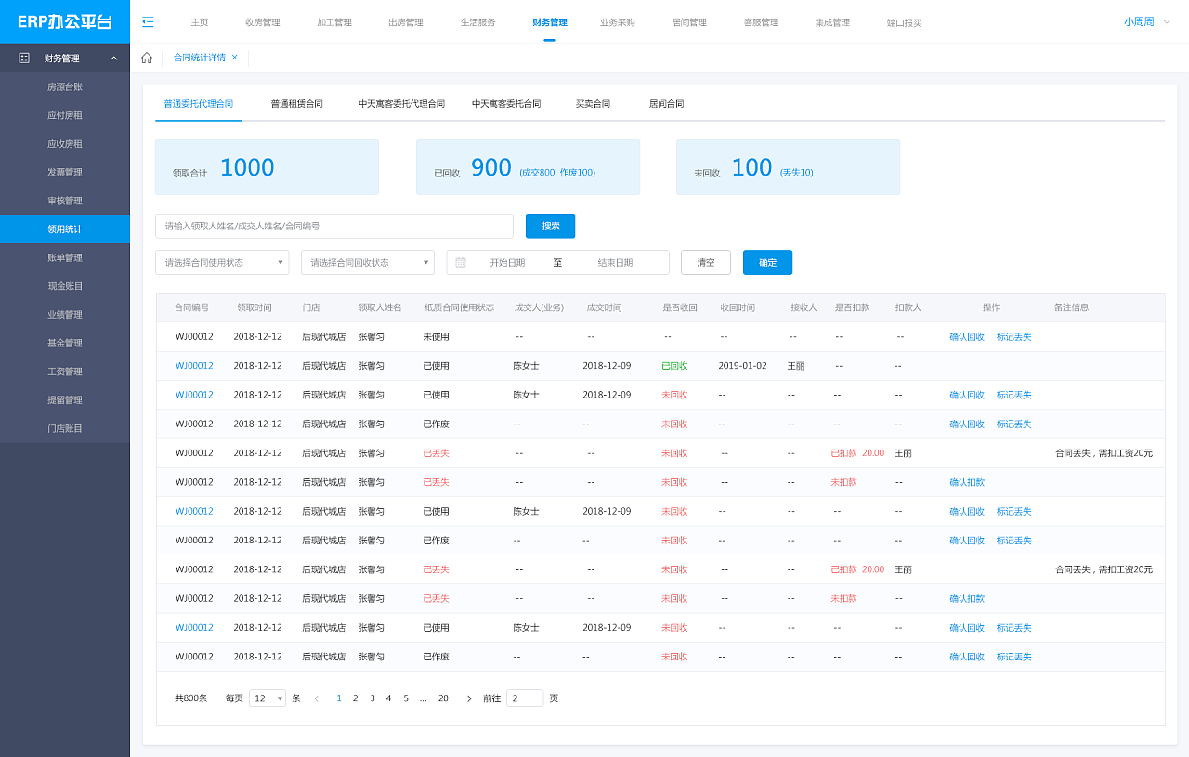Collapse the sidebar with the hamburger icon
The width and height of the screenshot is (1189, 757).
[148, 22]
